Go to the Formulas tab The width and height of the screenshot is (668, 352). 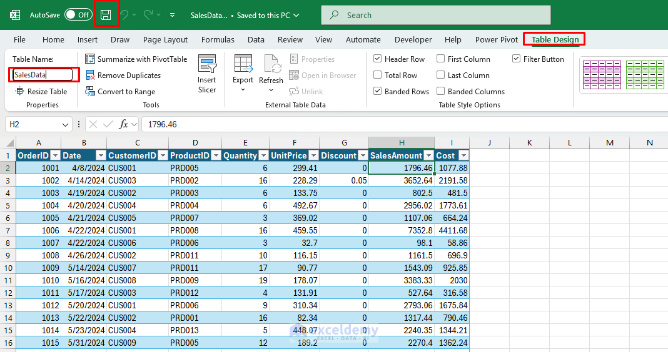pos(218,39)
